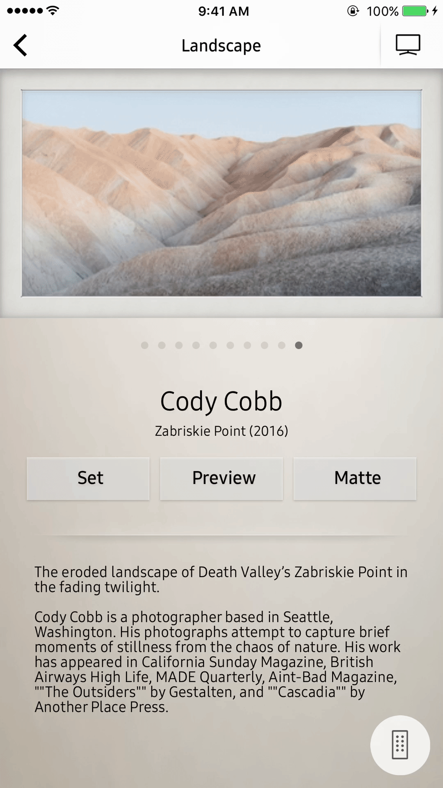Screen dimensions: 443x788
Task: Tap the Cody Cobb biography paragraph
Action: (217, 662)
